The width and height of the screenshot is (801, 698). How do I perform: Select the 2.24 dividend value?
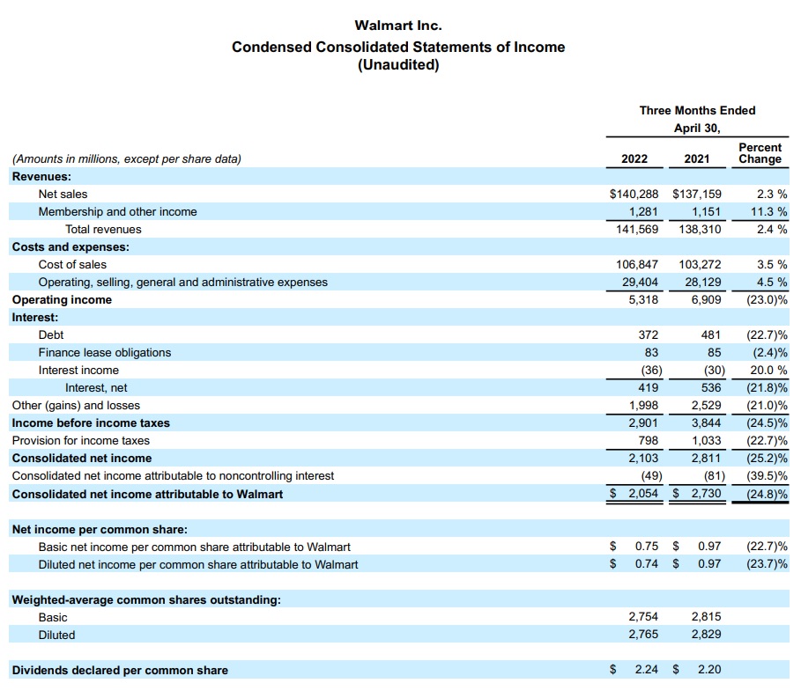click(x=647, y=670)
